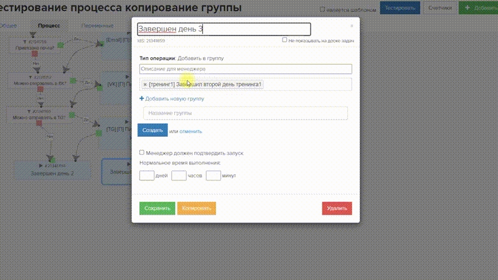Click the plus icon beside Добавить новую группу
The image size is (498, 280).
[x=141, y=98]
